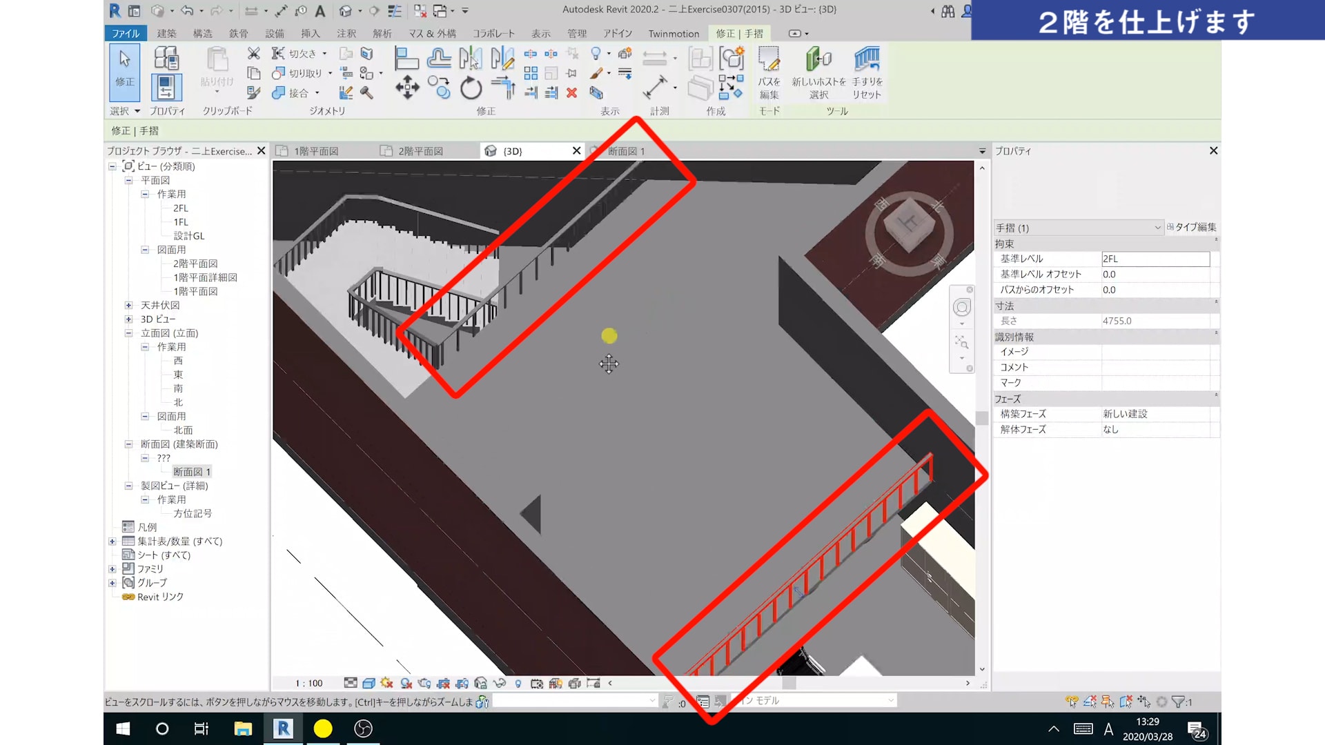
Task: Expand the 集計表/数量 browser node
Action: coord(112,542)
